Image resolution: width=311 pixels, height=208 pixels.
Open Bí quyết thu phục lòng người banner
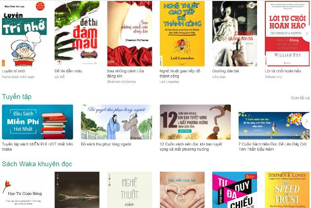point(117,122)
